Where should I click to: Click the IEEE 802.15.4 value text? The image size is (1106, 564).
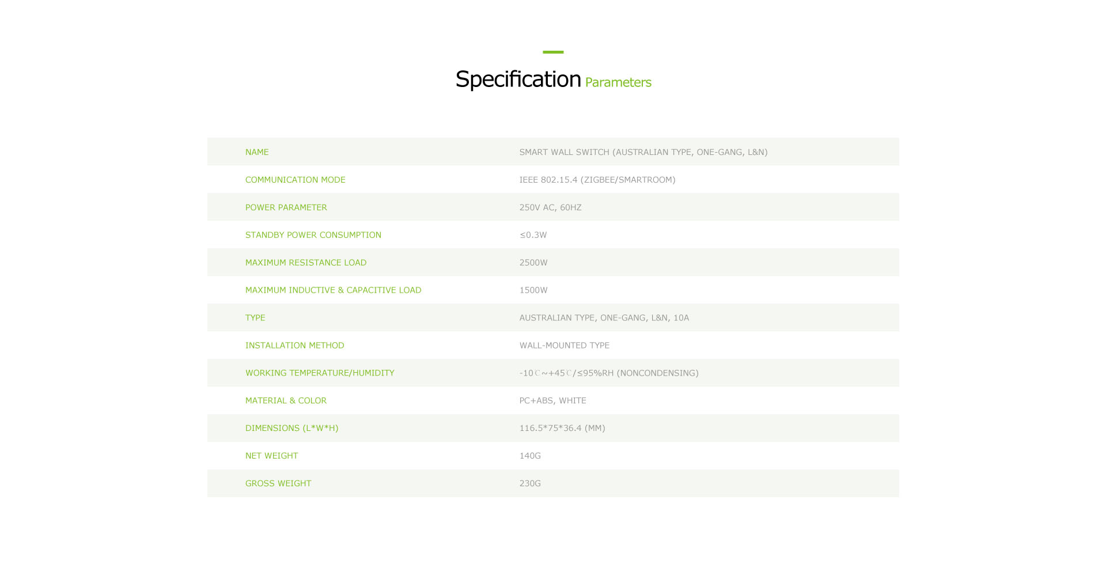[597, 180]
